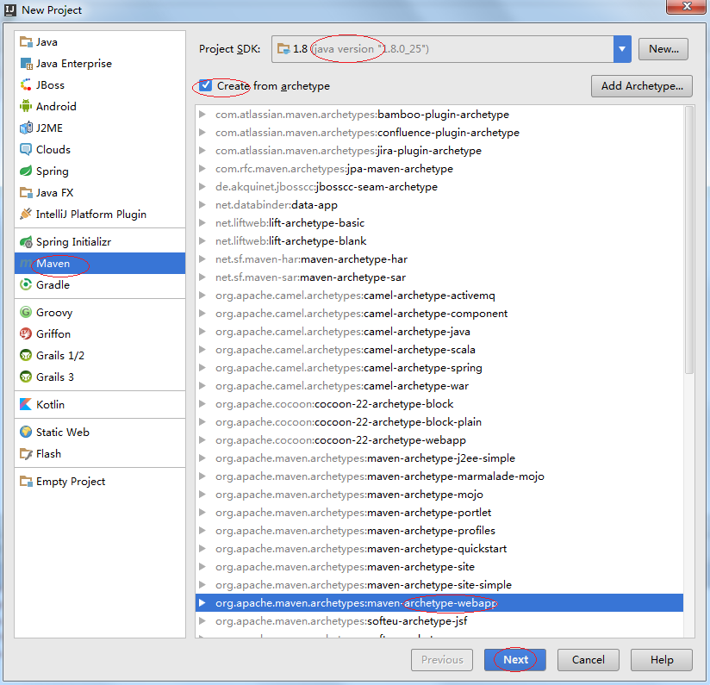
Task: Click the Previous button
Action: coord(442,660)
